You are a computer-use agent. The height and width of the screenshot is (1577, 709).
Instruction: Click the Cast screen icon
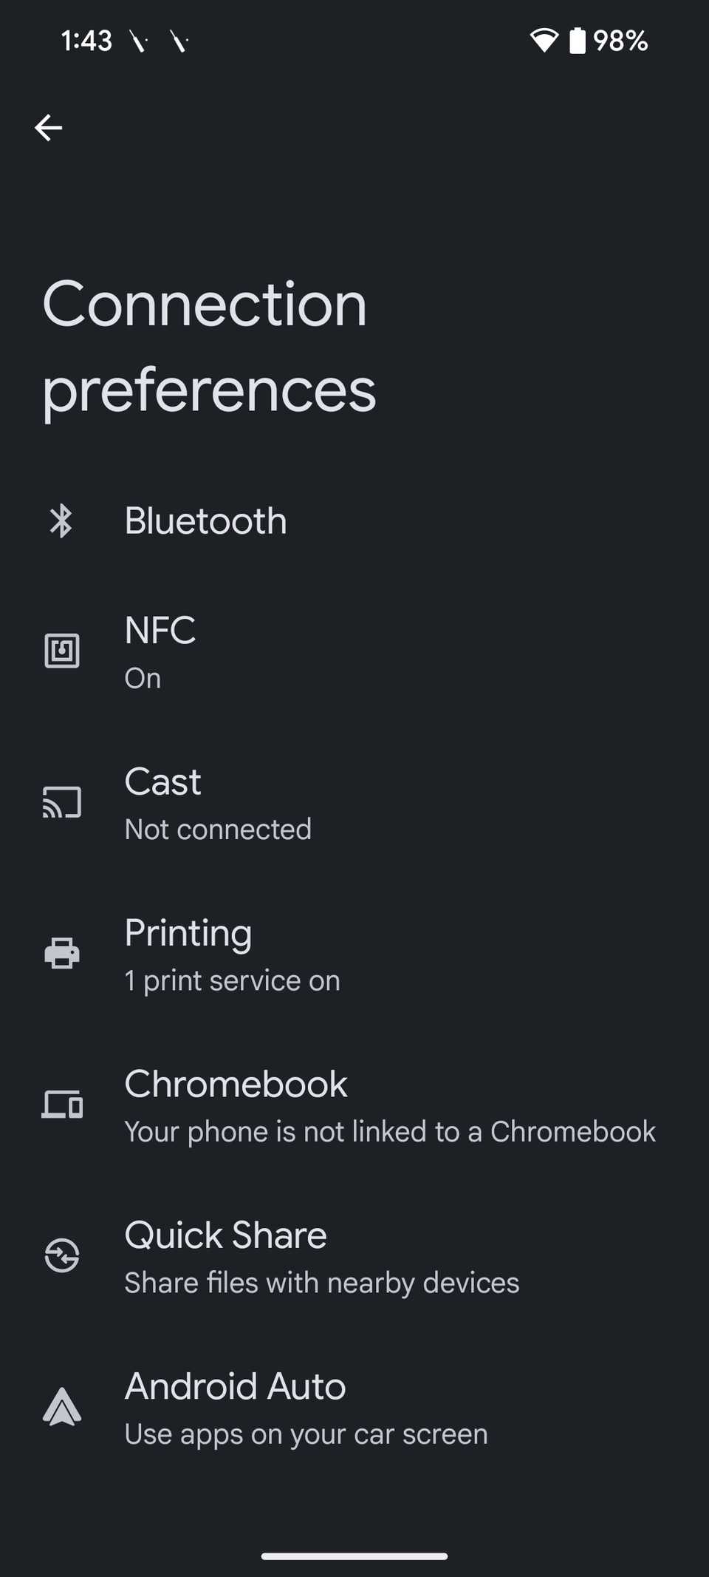(62, 803)
